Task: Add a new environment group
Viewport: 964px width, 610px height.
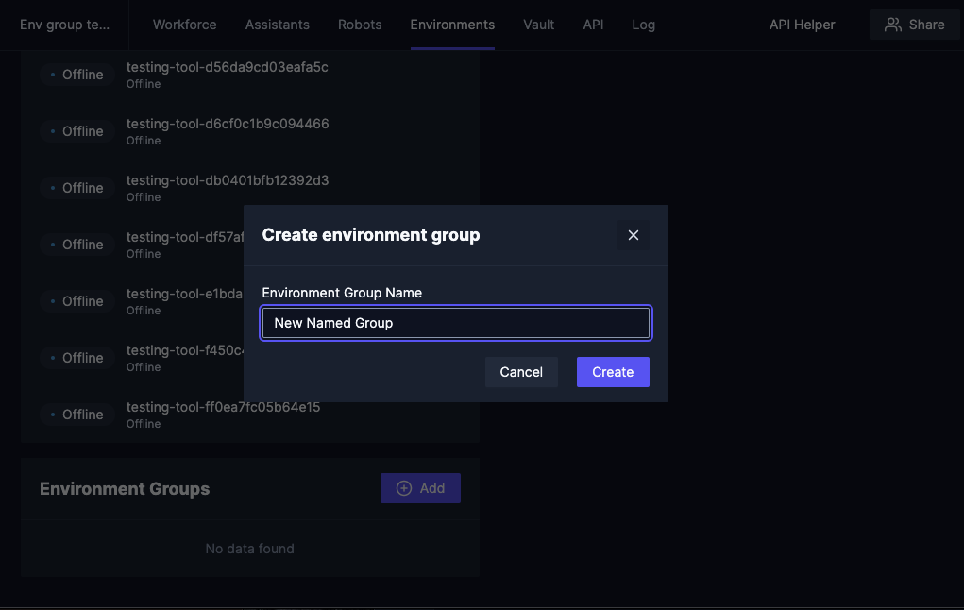Action: 420,488
